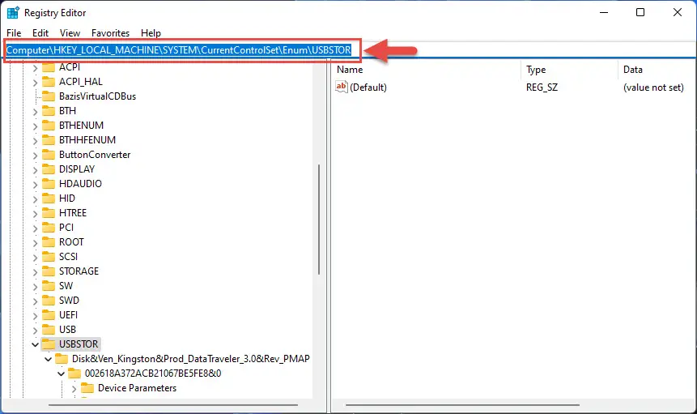This screenshot has height=414, width=697.
Task: Open the Edit menu
Action: [x=40, y=33]
